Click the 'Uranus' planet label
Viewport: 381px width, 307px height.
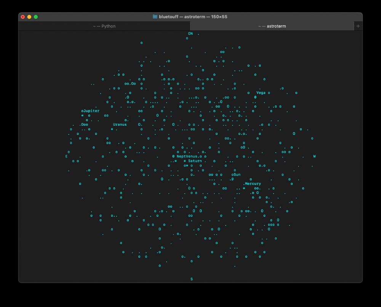click(120, 124)
